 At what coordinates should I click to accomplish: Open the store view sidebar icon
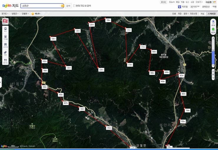pos(5,45)
